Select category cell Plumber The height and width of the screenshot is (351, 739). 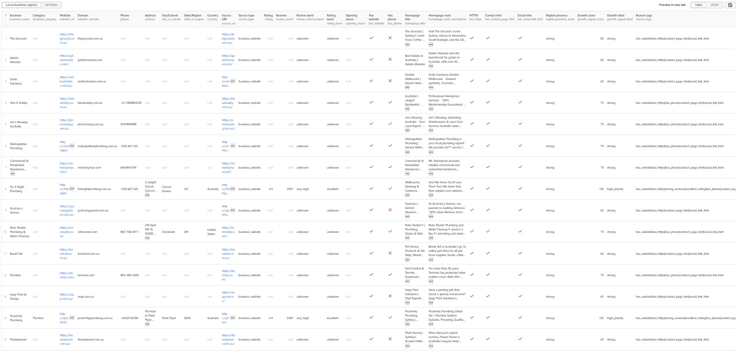point(38,318)
